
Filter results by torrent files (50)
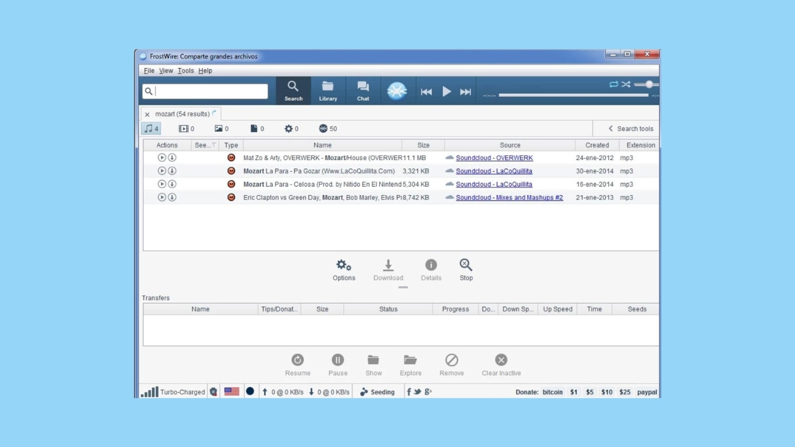pyautogui.click(x=328, y=129)
